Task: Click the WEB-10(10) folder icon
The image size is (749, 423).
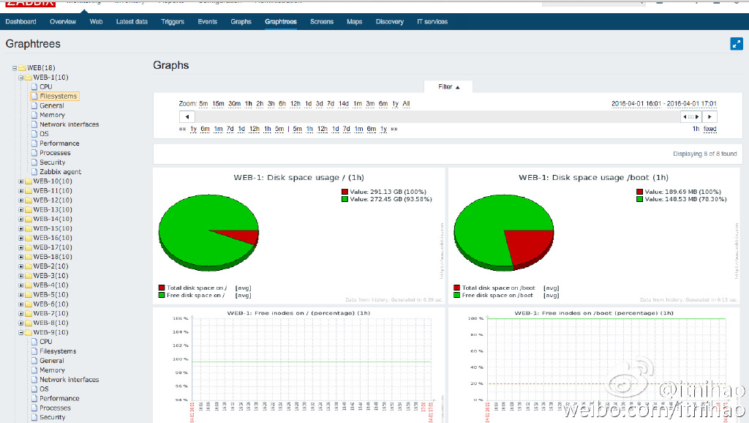Action: (29, 181)
